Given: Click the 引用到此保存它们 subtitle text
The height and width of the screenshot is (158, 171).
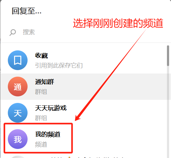Looking at the screenshot, I should tap(59, 65).
